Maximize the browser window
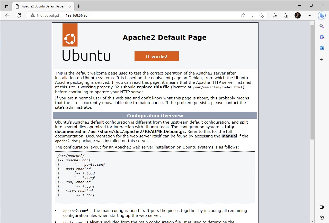Viewport: 329px width, 223px height. (311, 5)
